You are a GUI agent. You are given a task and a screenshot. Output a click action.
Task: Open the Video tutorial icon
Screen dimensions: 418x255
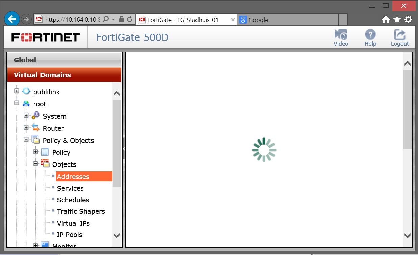(341, 37)
